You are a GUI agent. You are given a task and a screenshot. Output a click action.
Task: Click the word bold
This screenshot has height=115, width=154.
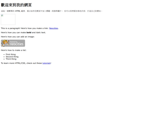coord(29,32)
